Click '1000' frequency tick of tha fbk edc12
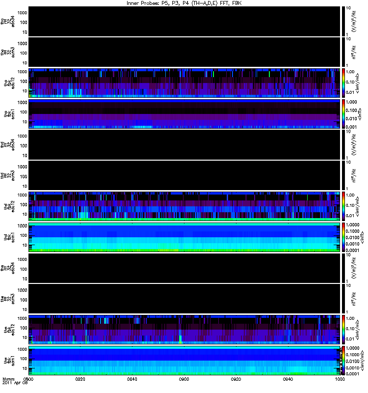 [22, 72]
